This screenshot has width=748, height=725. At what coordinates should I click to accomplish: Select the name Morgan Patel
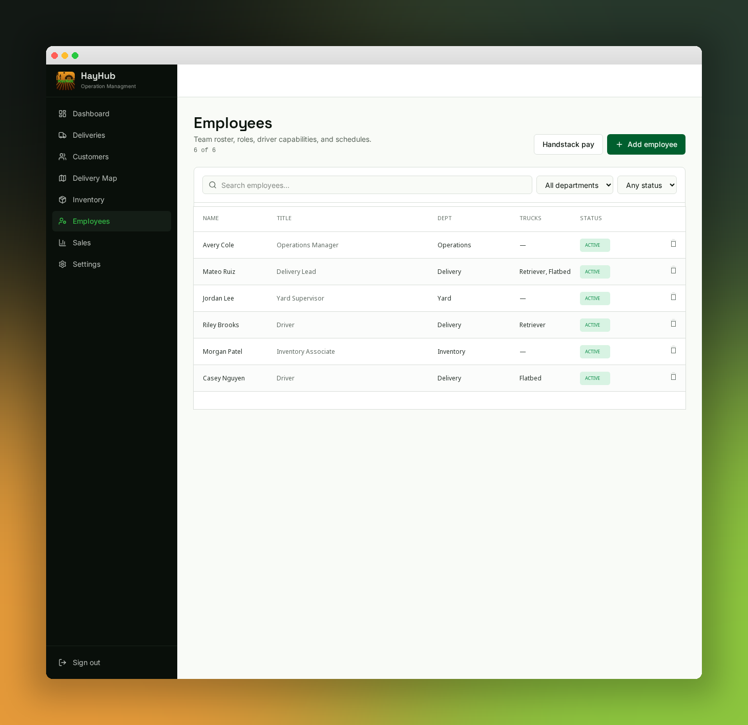(x=222, y=352)
